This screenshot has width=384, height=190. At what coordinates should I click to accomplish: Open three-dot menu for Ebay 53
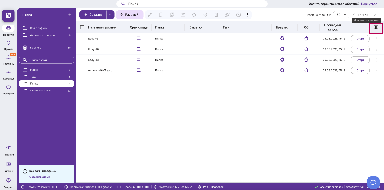pyautogui.click(x=376, y=39)
